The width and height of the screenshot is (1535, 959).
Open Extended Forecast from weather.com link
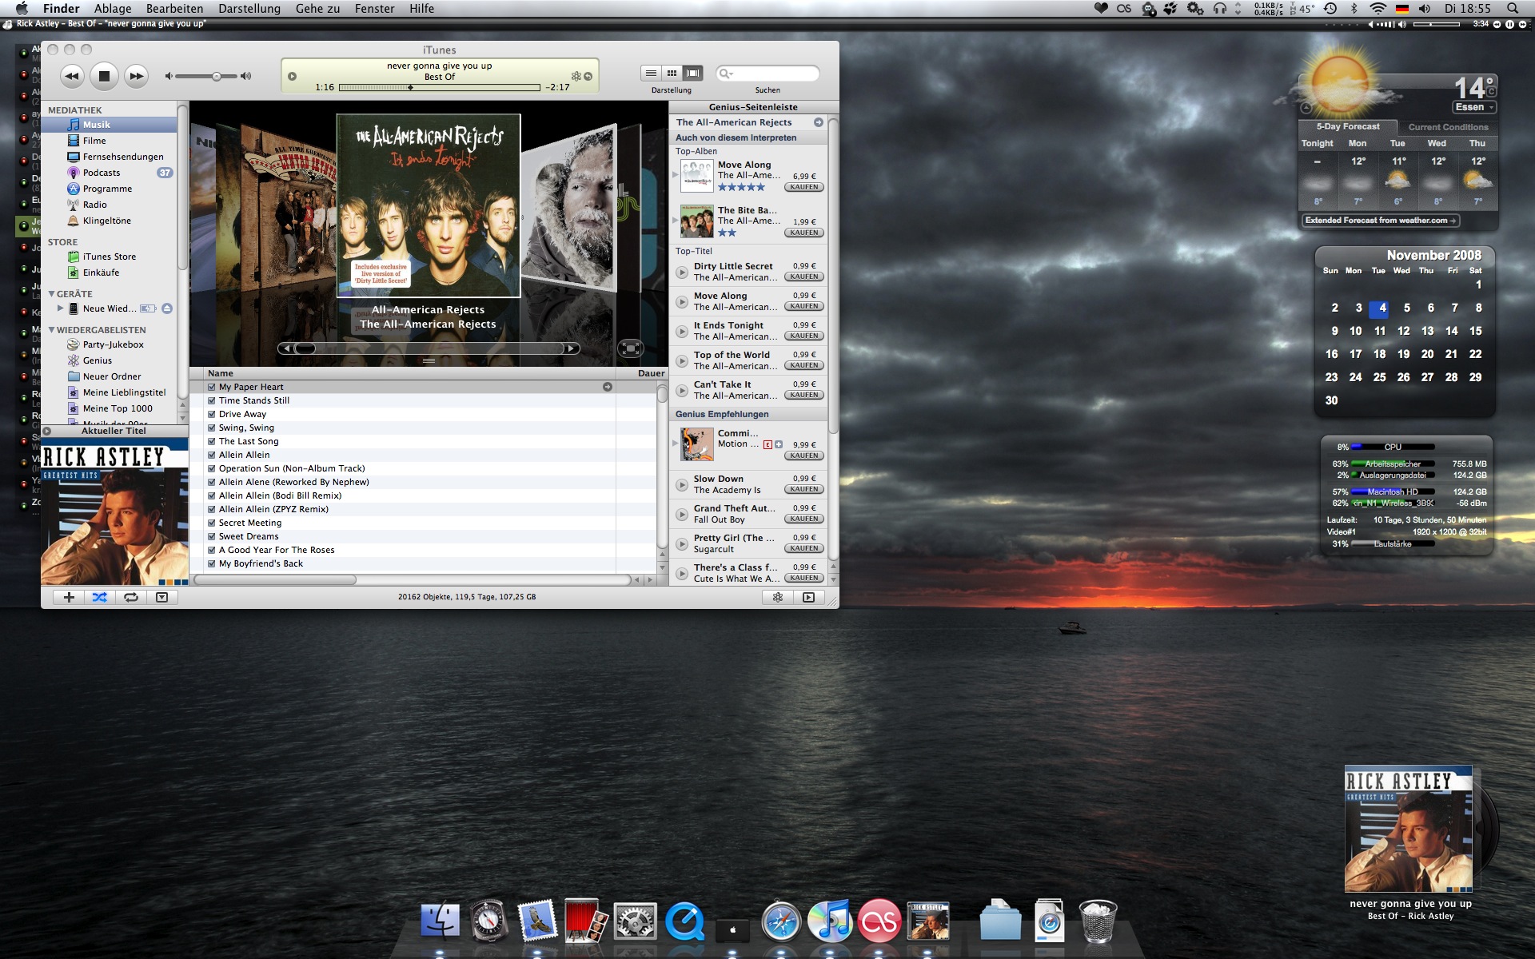[x=1381, y=221]
